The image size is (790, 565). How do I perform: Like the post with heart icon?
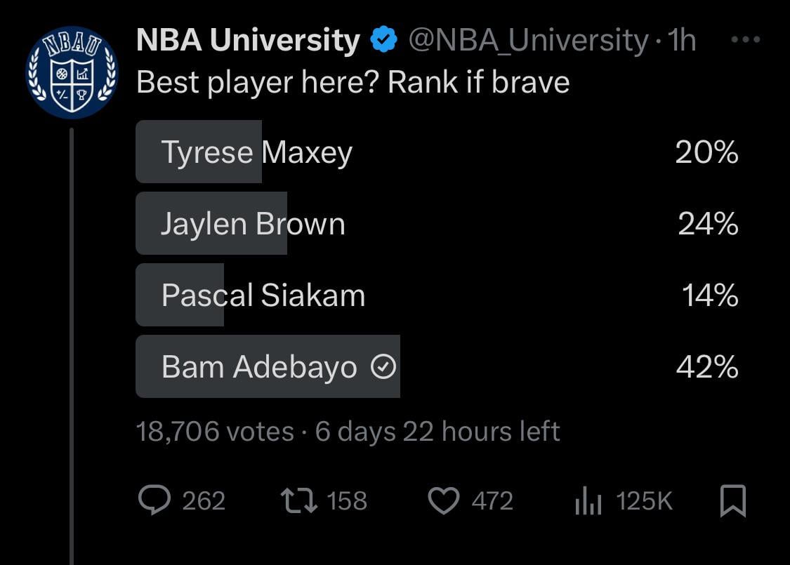[443, 500]
